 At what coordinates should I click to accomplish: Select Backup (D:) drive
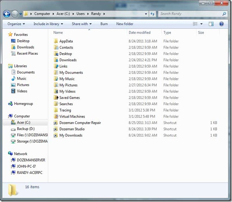(x=26, y=129)
